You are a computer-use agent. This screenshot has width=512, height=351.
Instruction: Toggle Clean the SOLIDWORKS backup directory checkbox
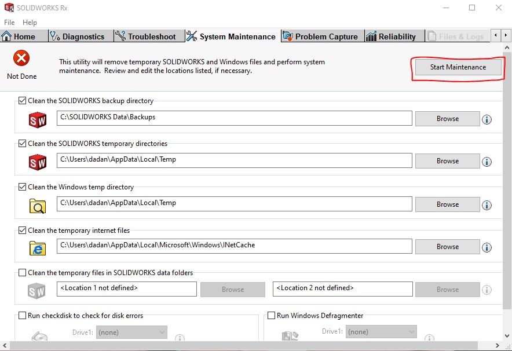(22, 101)
